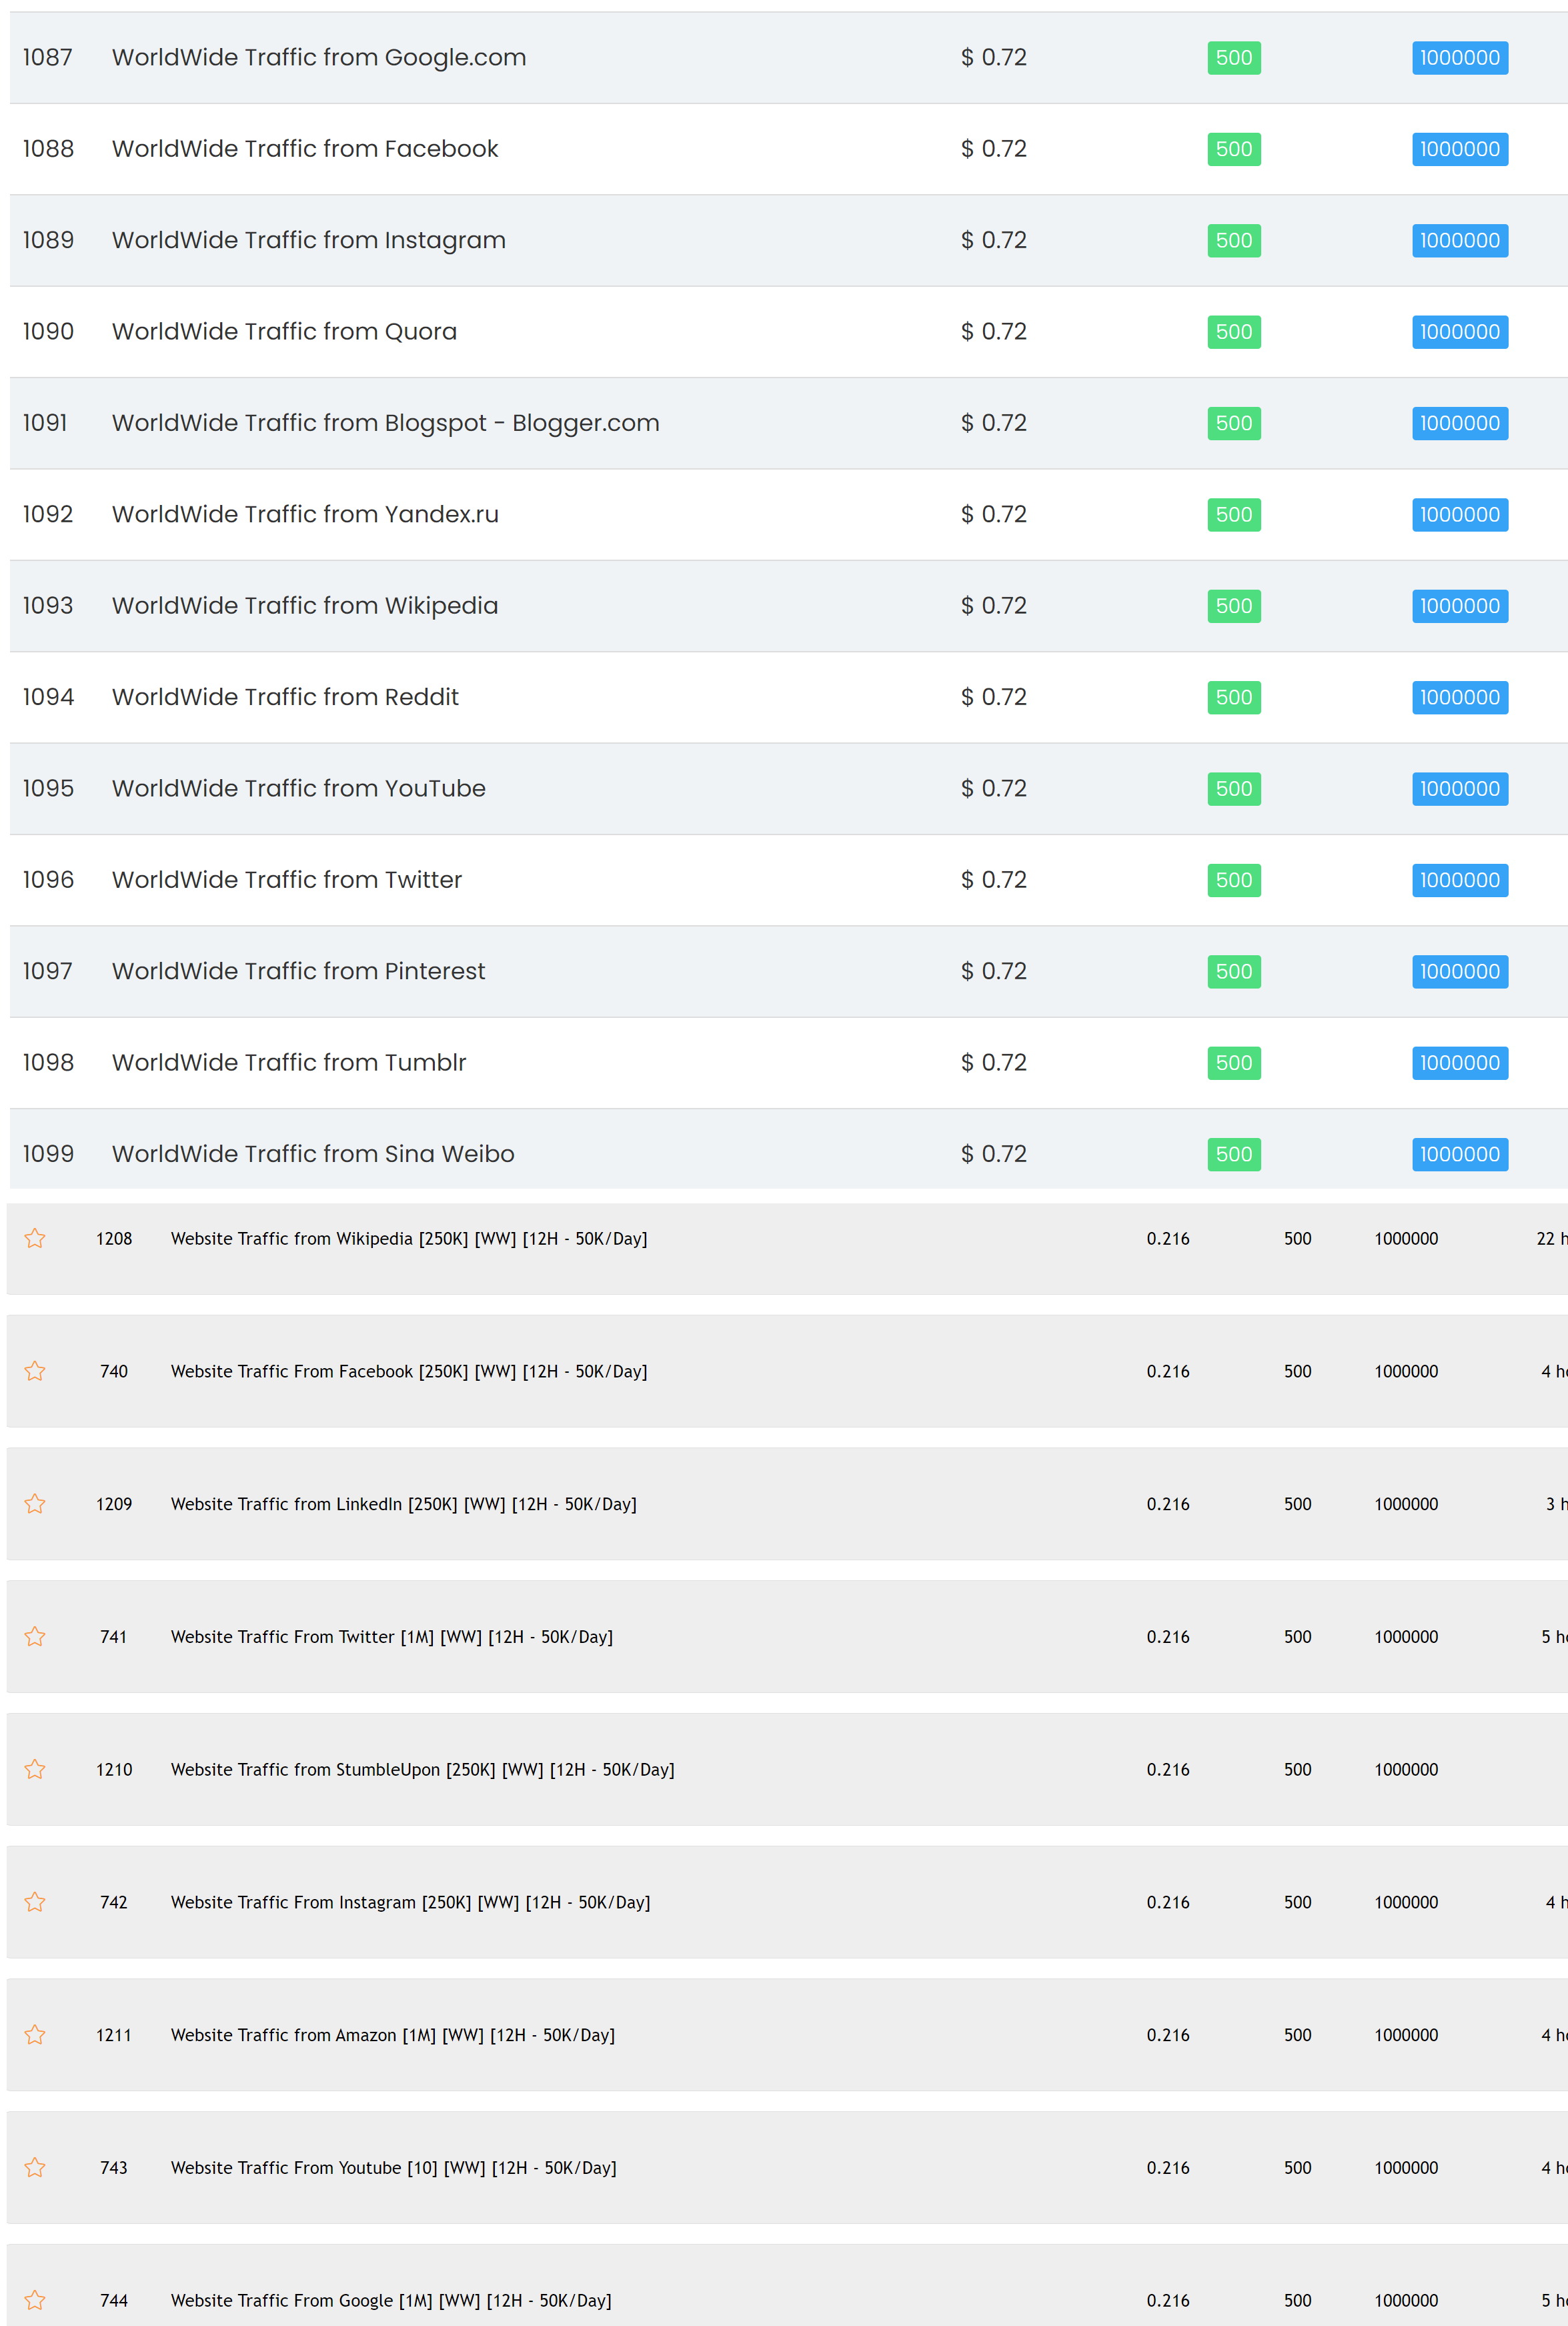Image resolution: width=1568 pixels, height=2326 pixels.
Task: Click the 500 minimum in the StumbleUpon row
Action: coord(1298,1770)
